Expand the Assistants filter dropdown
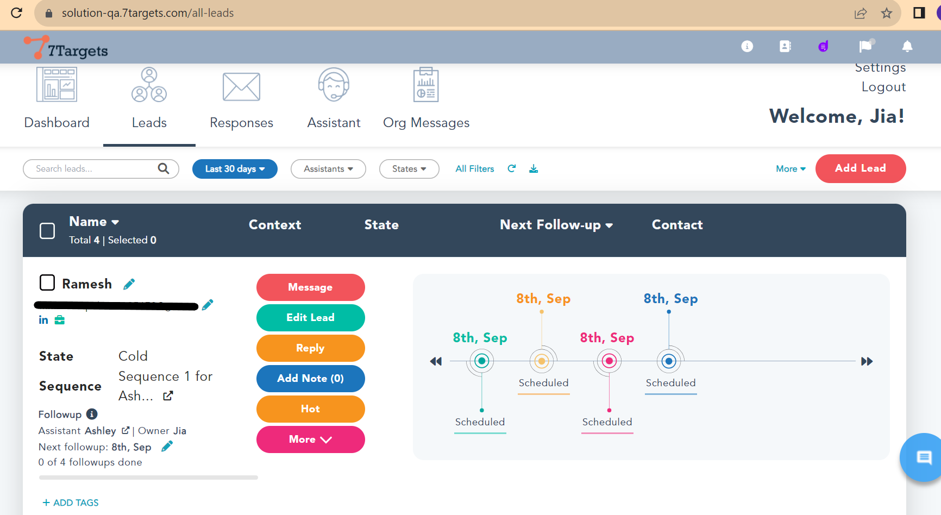This screenshot has width=941, height=515. tap(328, 169)
